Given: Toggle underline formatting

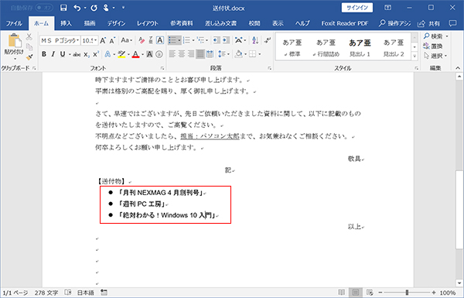Looking at the screenshot, I should tap(63, 54).
